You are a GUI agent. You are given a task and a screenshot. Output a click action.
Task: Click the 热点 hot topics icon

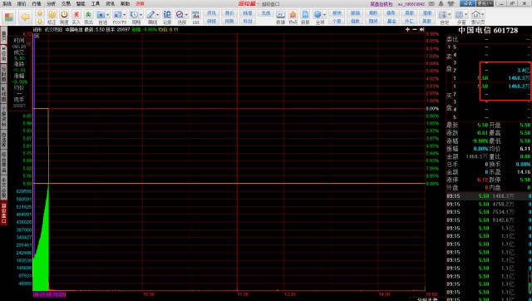click(293, 17)
